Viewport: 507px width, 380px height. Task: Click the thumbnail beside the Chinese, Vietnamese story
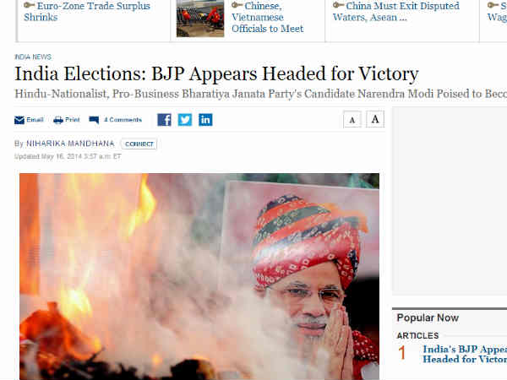(x=200, y=19)
